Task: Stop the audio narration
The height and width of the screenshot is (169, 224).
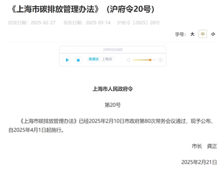Action: [78, 60]
